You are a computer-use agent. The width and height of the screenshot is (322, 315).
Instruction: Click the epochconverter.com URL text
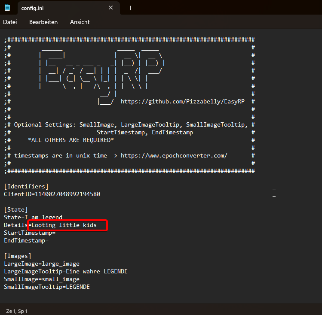(x=174, y=156)
